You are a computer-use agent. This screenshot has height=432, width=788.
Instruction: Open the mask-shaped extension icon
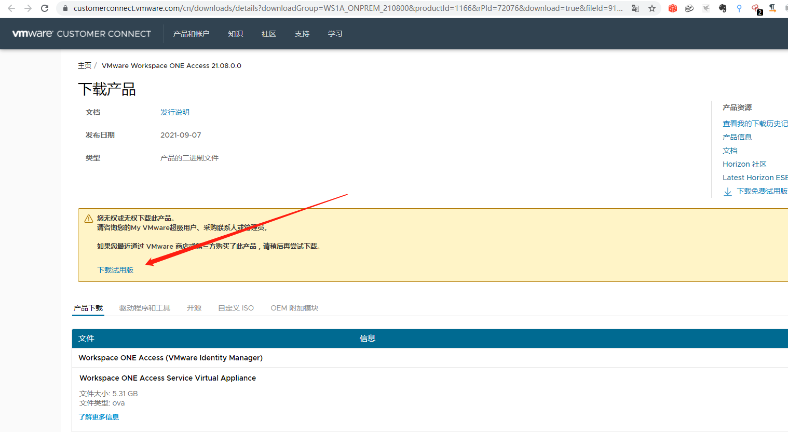click(x=689, y=8)
